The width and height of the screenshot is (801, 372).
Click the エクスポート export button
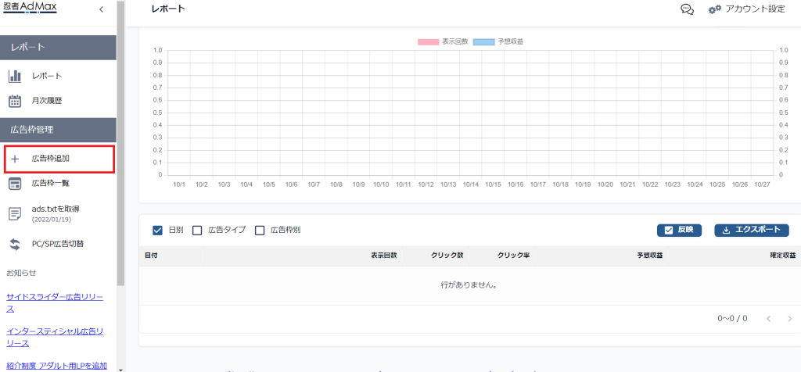coord(752,230)
